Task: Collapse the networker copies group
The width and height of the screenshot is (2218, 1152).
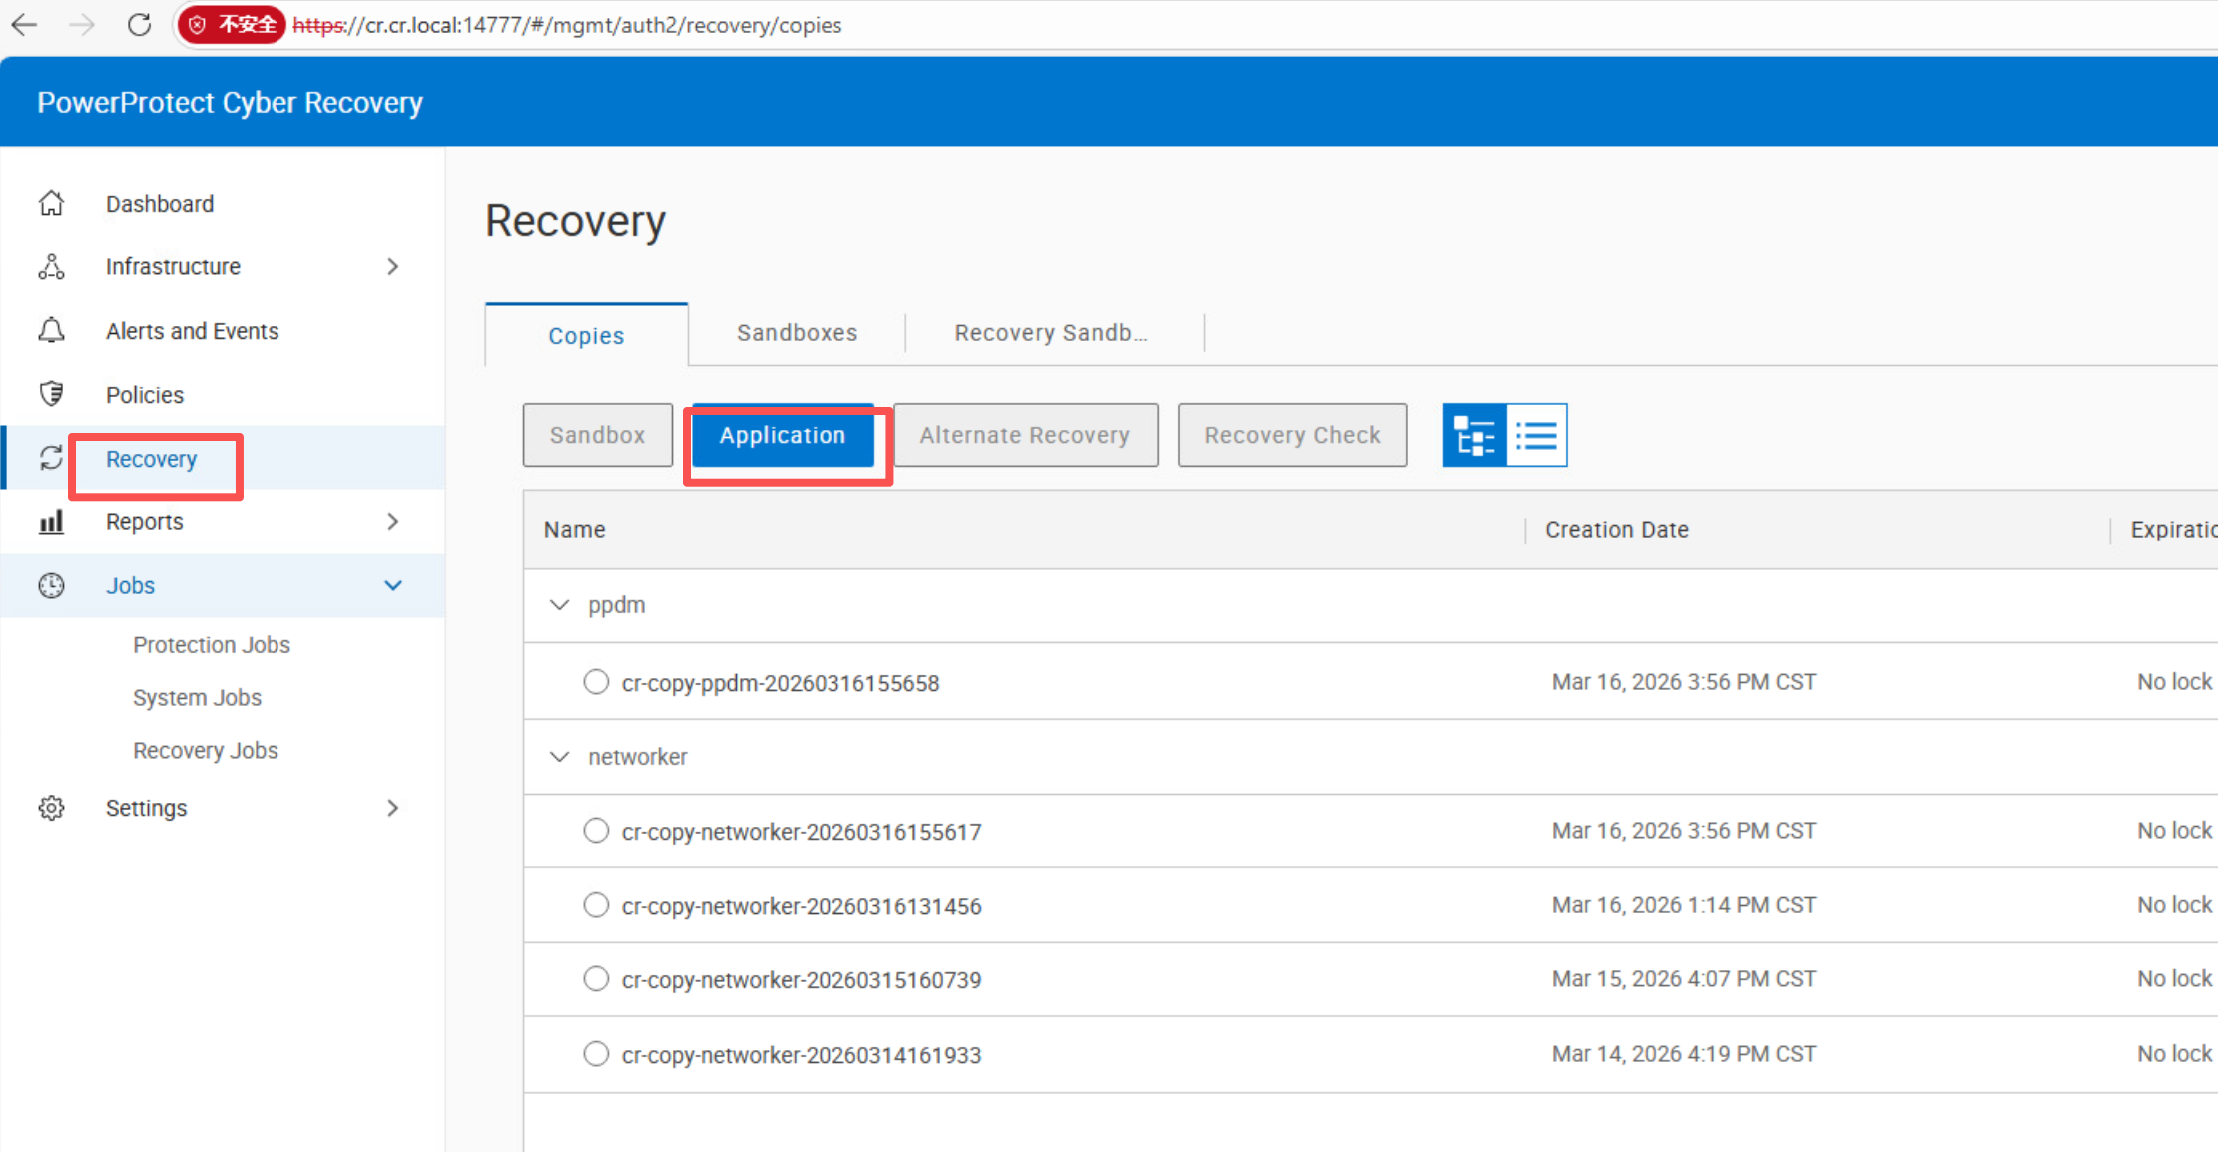Action: pos(559,757)
